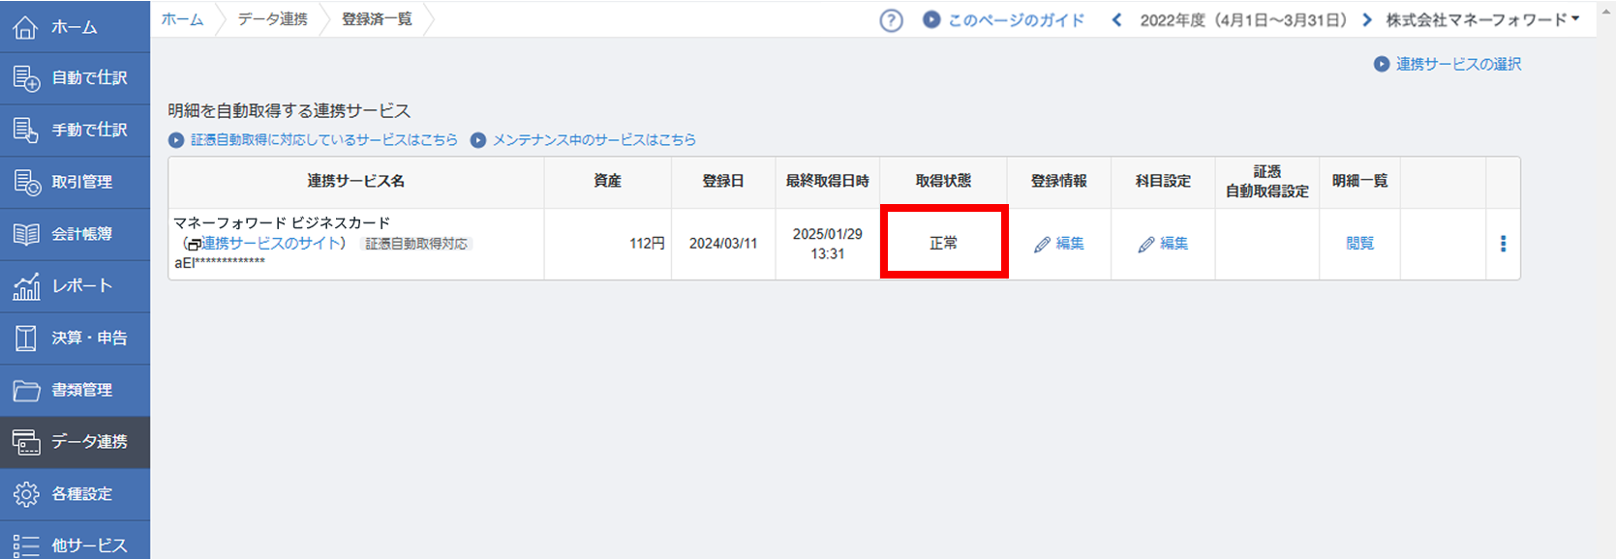Screen dimensions: 1616x559
Task: Click the Home house icon in sidebar
Action: pyautogui.click(x=26, y=27)
